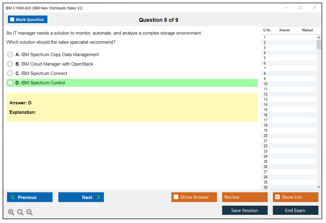The height and width of the screenshot is (223, 326).
Task: Toggle the Show Answer checkbox
Action: point(176,197)
